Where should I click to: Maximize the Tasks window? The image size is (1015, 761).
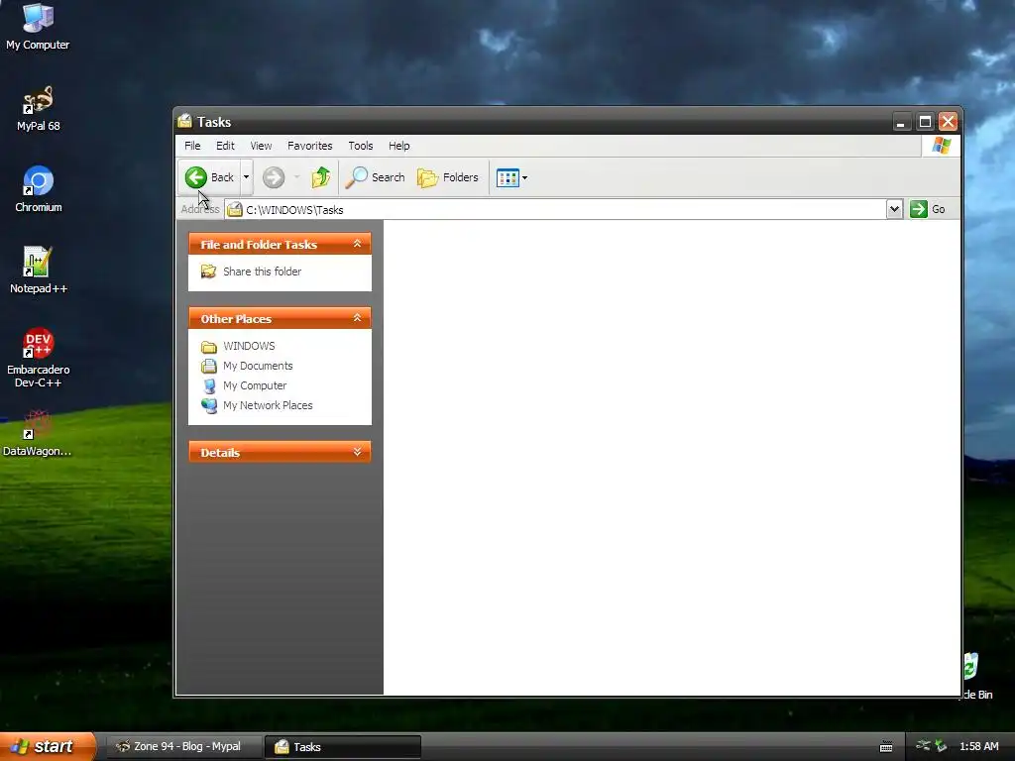(925, 122)
